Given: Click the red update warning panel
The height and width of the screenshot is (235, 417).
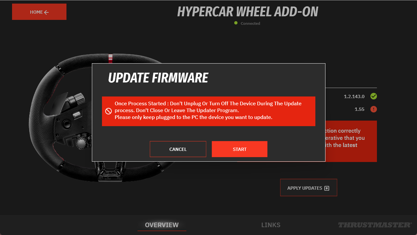Looking at the screenshot, I should coord(351,141).
